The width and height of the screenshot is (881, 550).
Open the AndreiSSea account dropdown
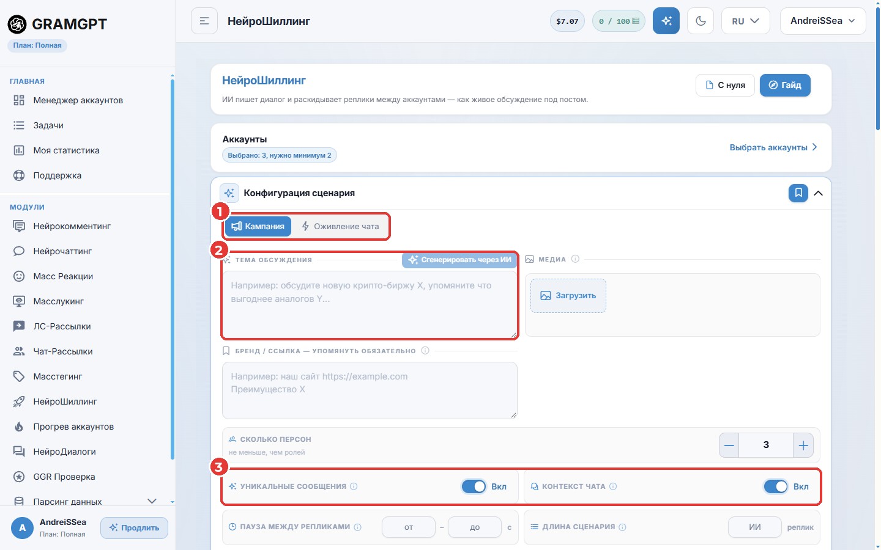(x=823, y=21)
